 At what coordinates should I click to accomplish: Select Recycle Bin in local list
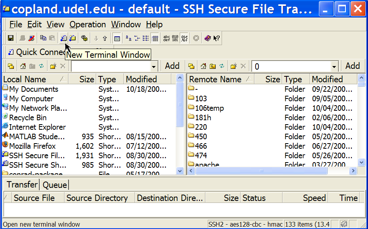click(28, 117)
